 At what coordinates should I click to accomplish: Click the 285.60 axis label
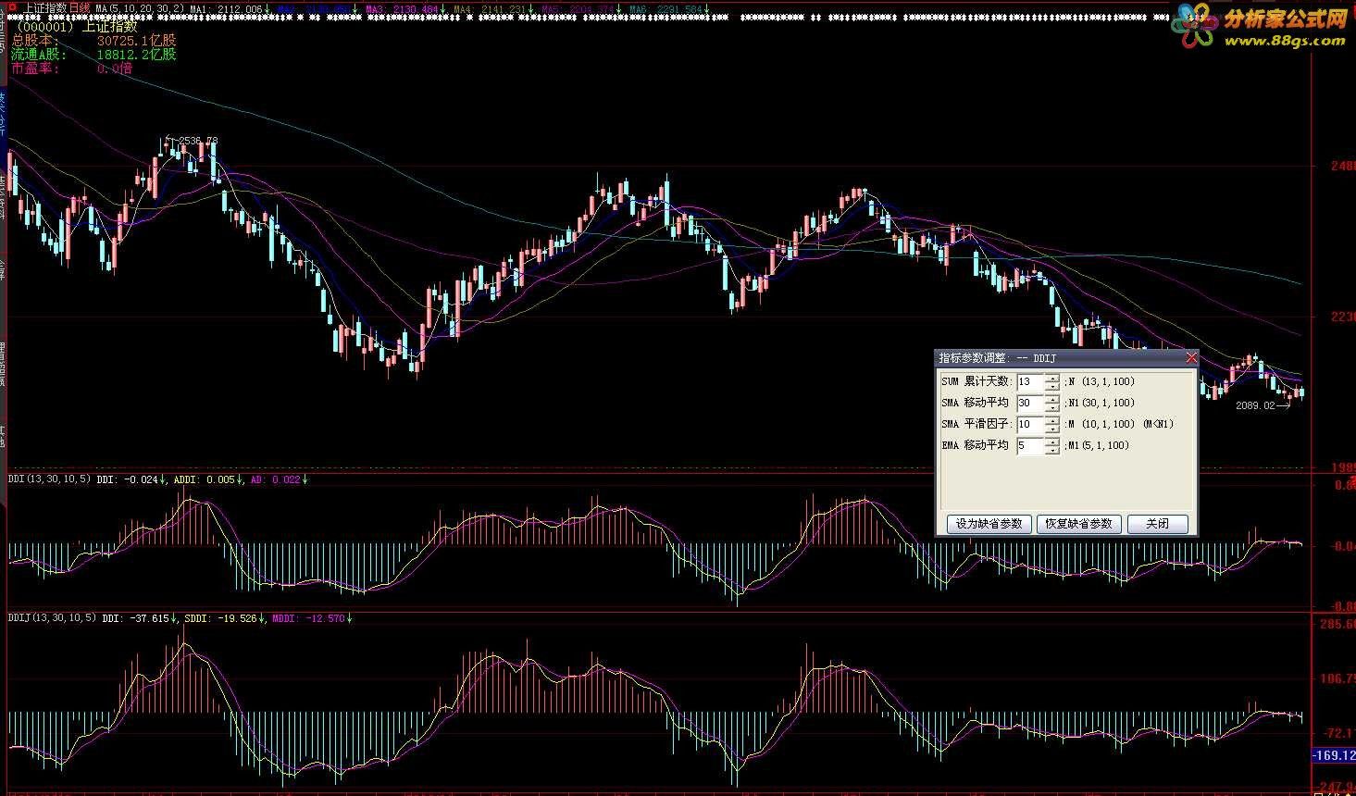(x=1338, y=624)
